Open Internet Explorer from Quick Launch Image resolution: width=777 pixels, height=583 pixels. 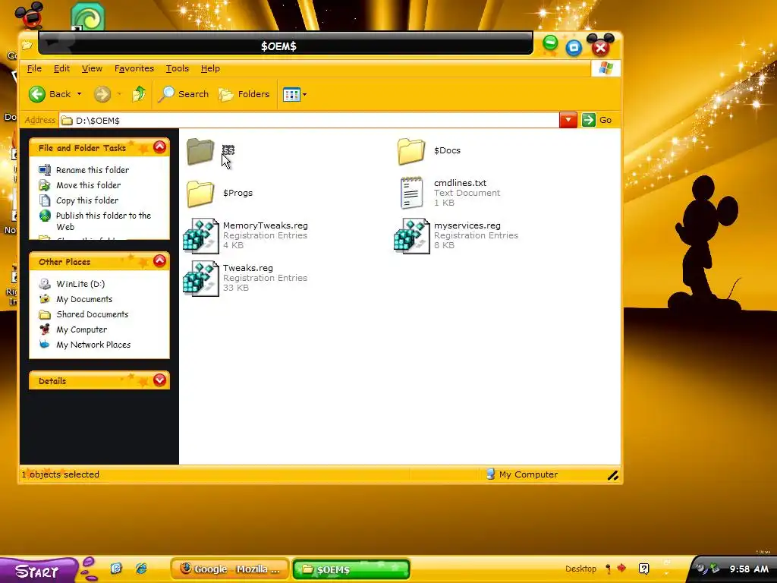(141, 569)
